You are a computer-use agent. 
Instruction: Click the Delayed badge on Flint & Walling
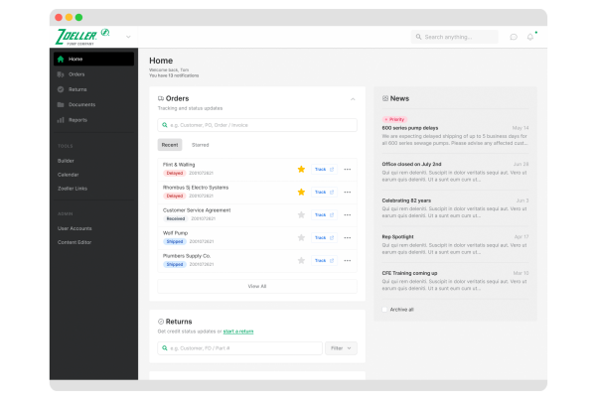tap(175, 174)
